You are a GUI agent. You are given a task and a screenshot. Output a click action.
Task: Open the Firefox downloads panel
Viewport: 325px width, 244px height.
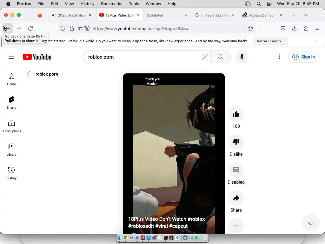click(x=294, y=28)
